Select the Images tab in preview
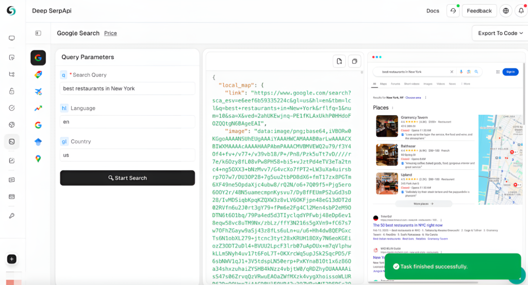This screenshot has height=285, width=528. pos(427,84)
